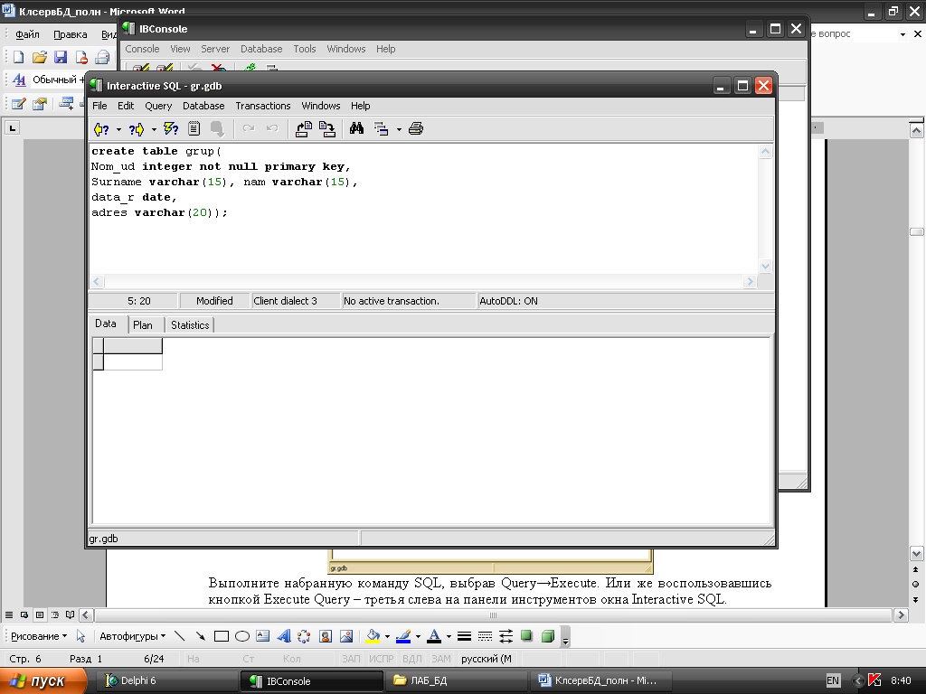Image resolution: width=926 pixels, height=694 pixels.
Task: Switch to the Statistics tab
Action: [x=190, y=324]
